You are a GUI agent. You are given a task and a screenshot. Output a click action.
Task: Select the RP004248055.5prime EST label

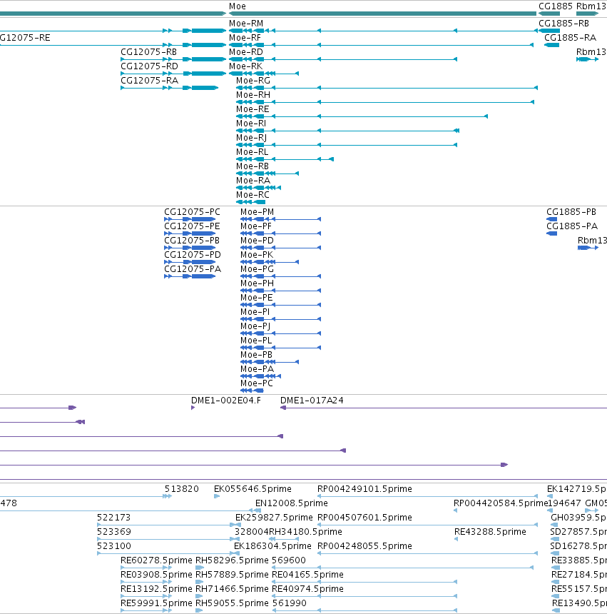364,546
